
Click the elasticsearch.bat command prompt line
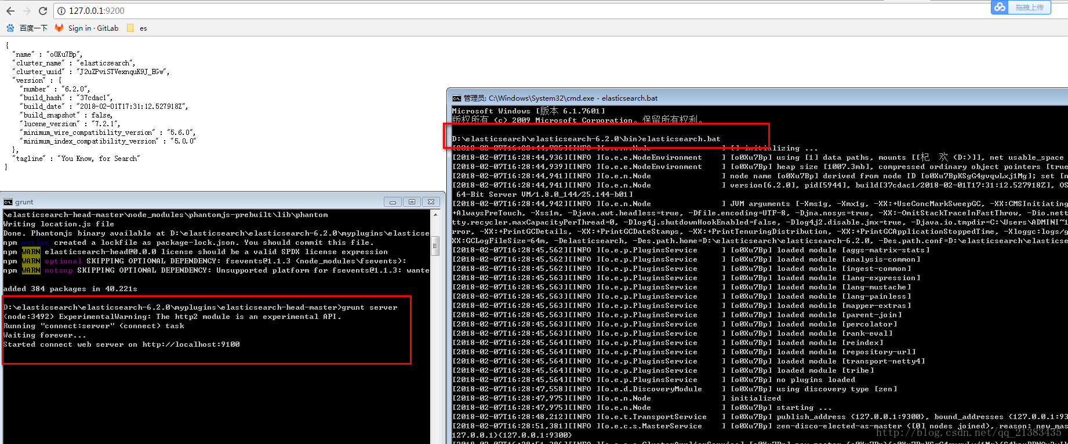click(586, 139)
